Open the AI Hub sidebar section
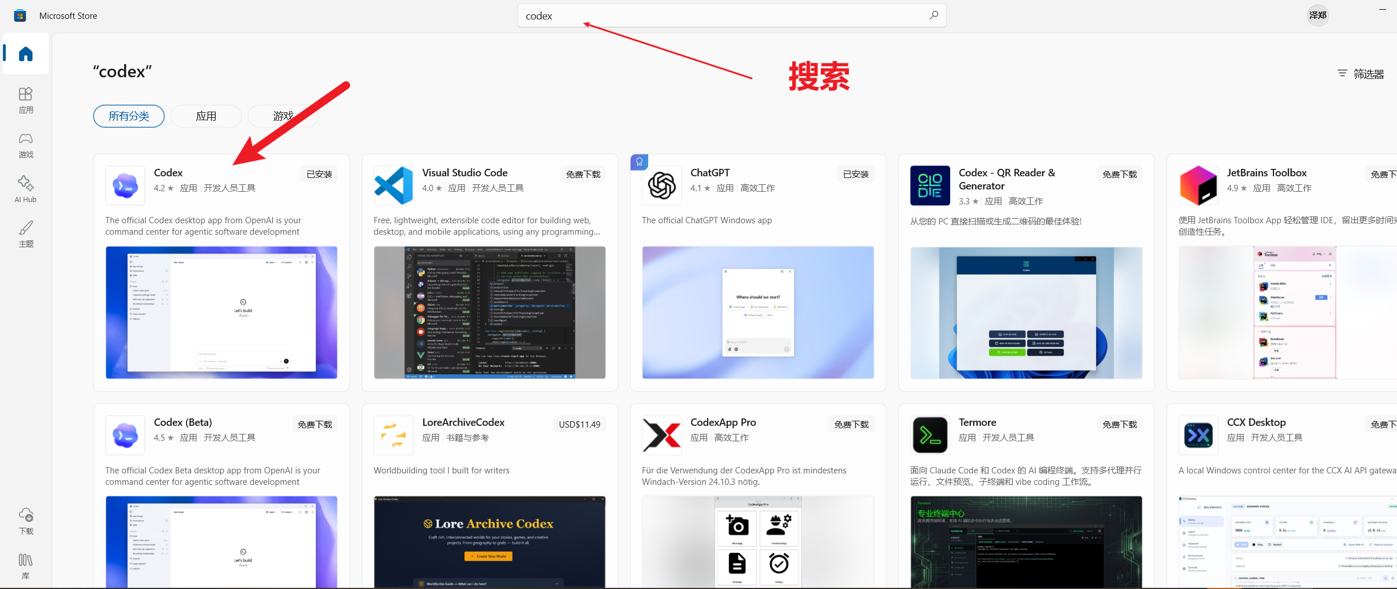1397x589 pixels. pos(26,189)
